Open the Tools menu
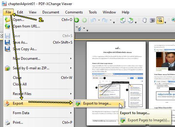This screenshot has height=127, width=175. (93, 12)
